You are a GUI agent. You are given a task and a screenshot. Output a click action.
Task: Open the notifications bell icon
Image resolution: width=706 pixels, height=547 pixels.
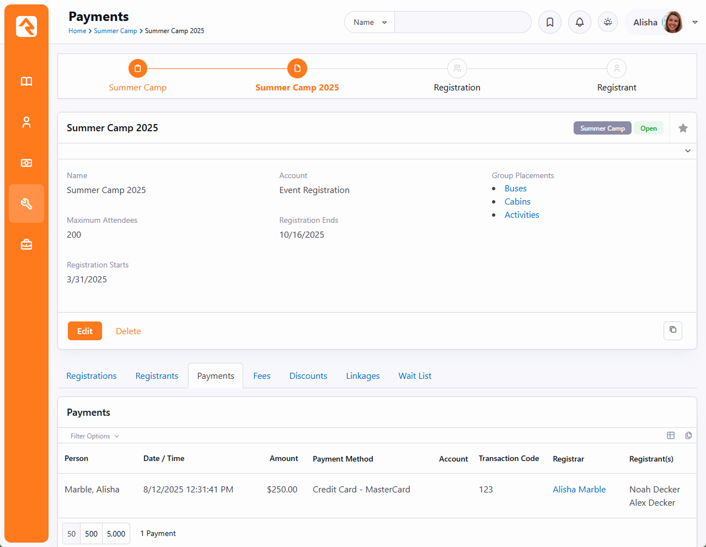click(x=580, y=22)
